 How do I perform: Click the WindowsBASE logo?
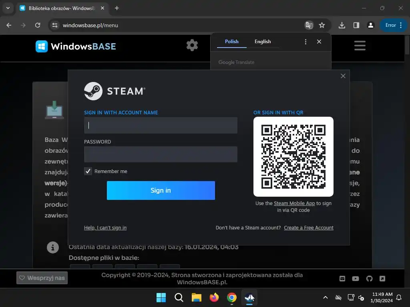pyautogui.click(x=76, y=46)
